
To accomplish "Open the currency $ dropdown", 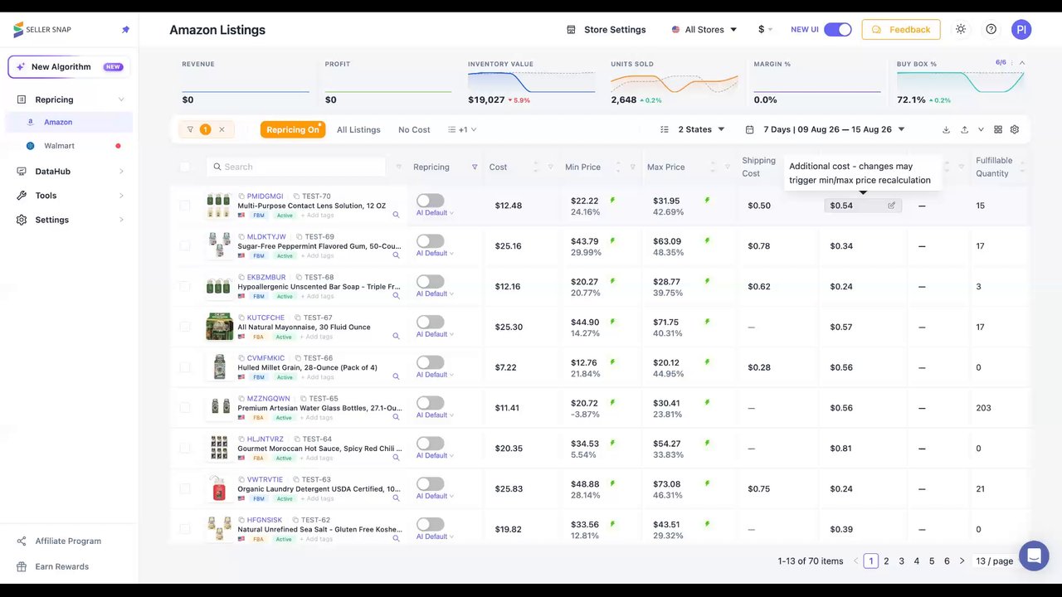I will click(765, 30).
